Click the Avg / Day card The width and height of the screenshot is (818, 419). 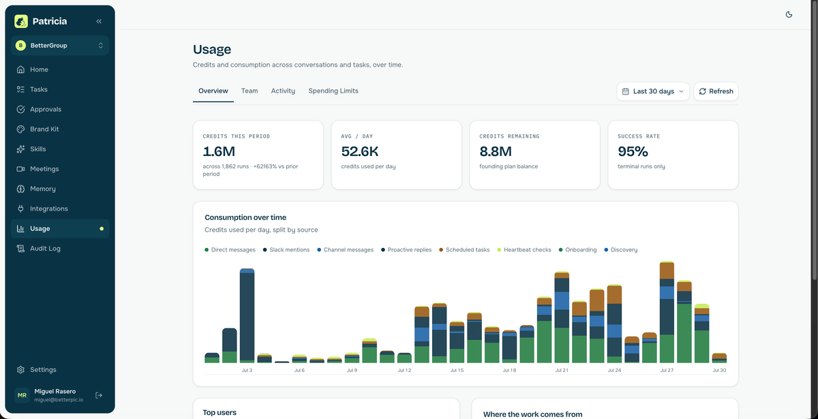coord(397,155)
